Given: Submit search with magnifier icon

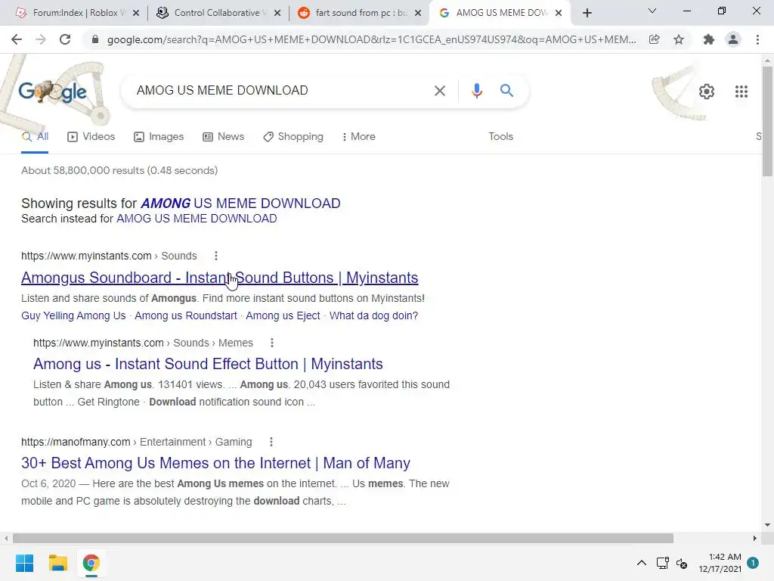Looking at the screenshot, I should tap(506, 91).
